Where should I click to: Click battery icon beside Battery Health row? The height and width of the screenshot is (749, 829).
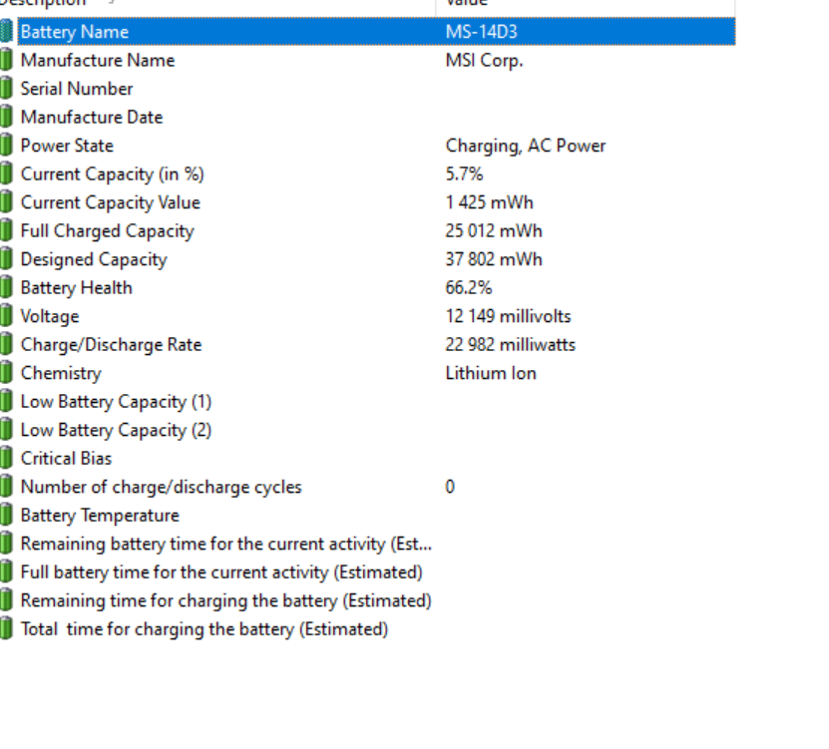(6, 288)
